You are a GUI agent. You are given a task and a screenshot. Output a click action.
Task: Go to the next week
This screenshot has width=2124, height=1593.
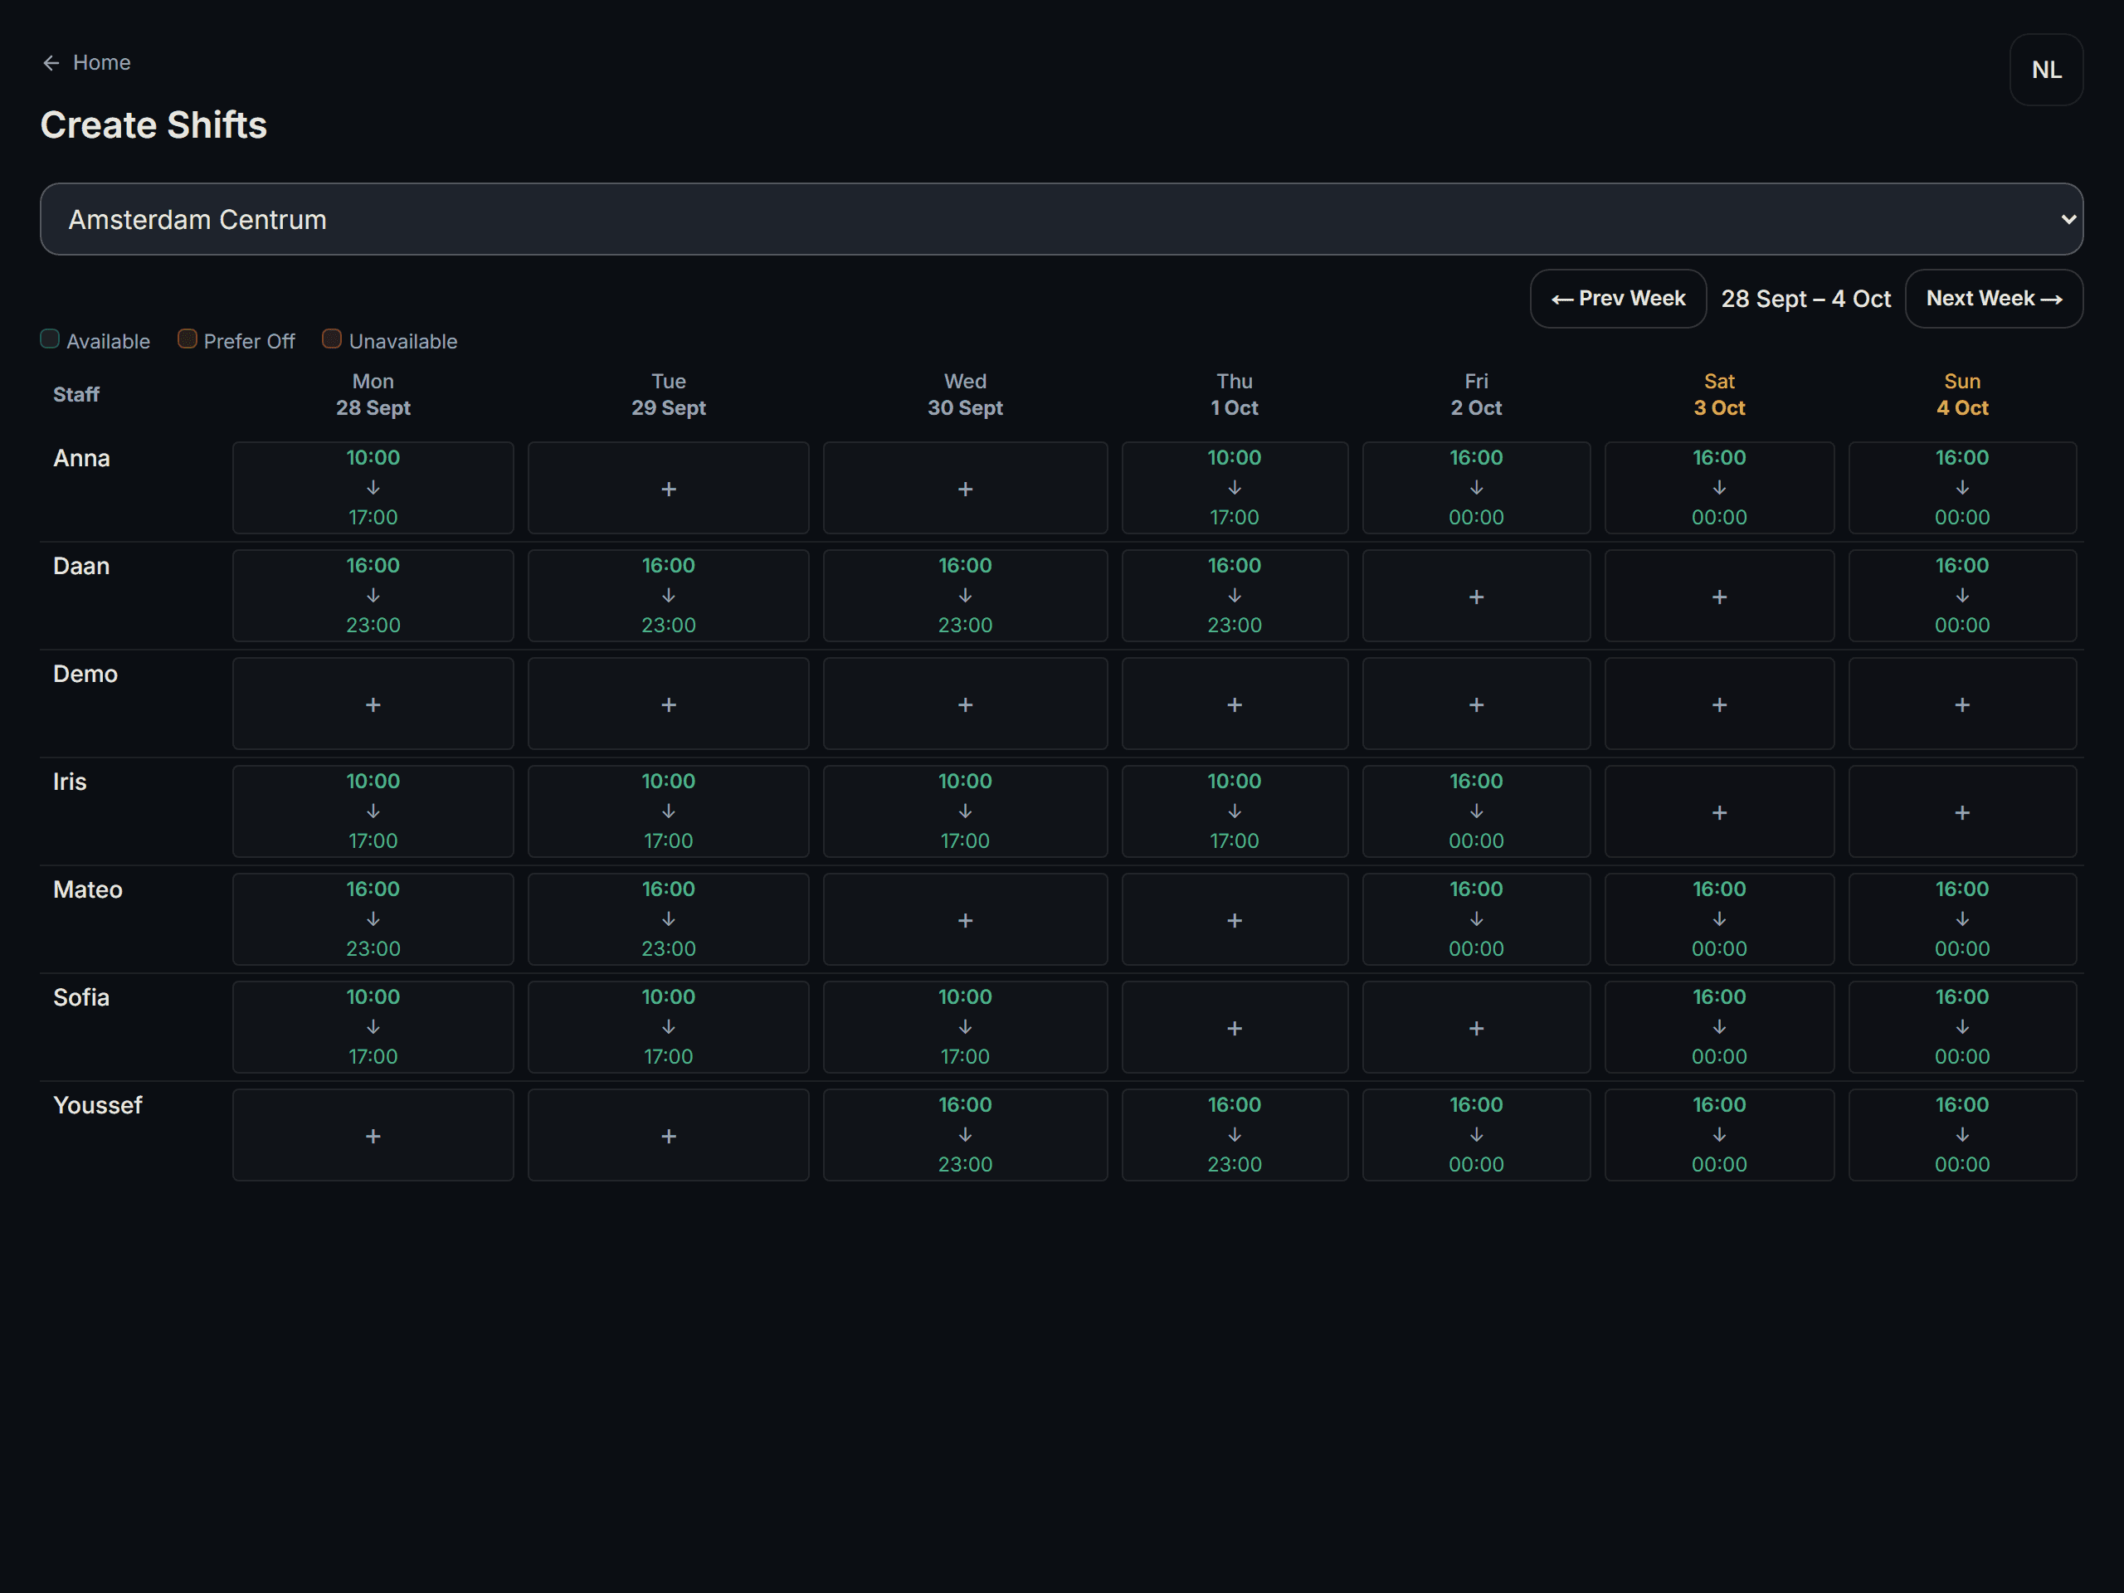coord(1994,299)
